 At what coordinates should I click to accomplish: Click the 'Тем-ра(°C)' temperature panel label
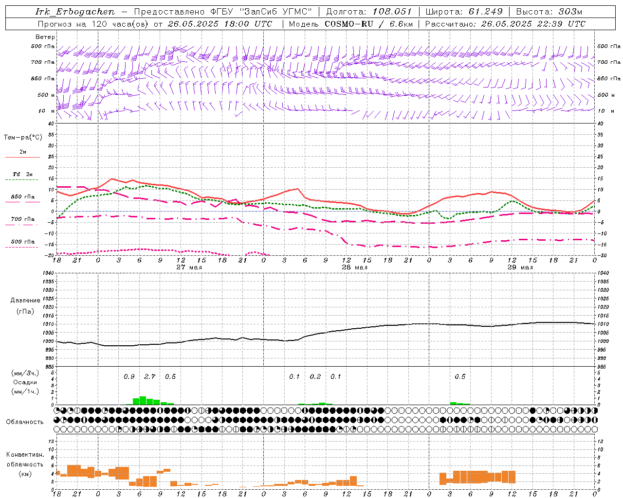click(x=23, y=138)
